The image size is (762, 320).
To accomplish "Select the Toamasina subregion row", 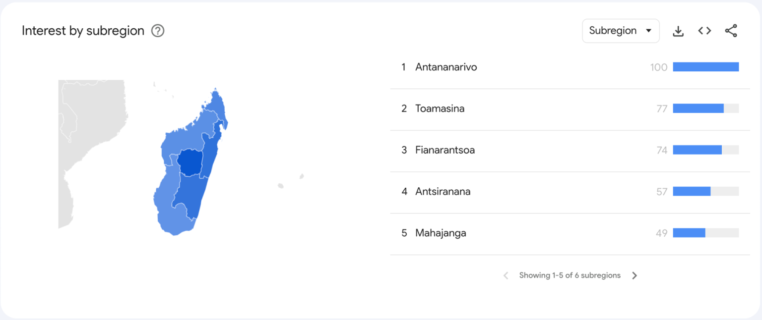I will (440, 108).
